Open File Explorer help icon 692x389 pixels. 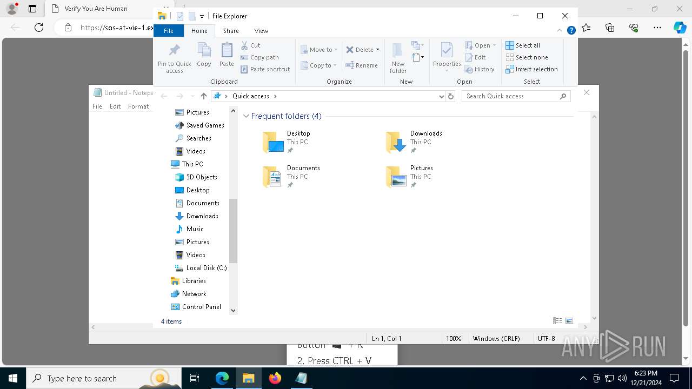click(x=571, y=31)
